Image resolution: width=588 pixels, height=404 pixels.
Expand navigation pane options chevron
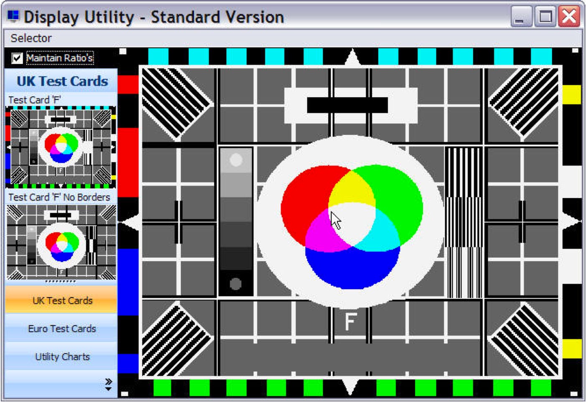(109, 384)
